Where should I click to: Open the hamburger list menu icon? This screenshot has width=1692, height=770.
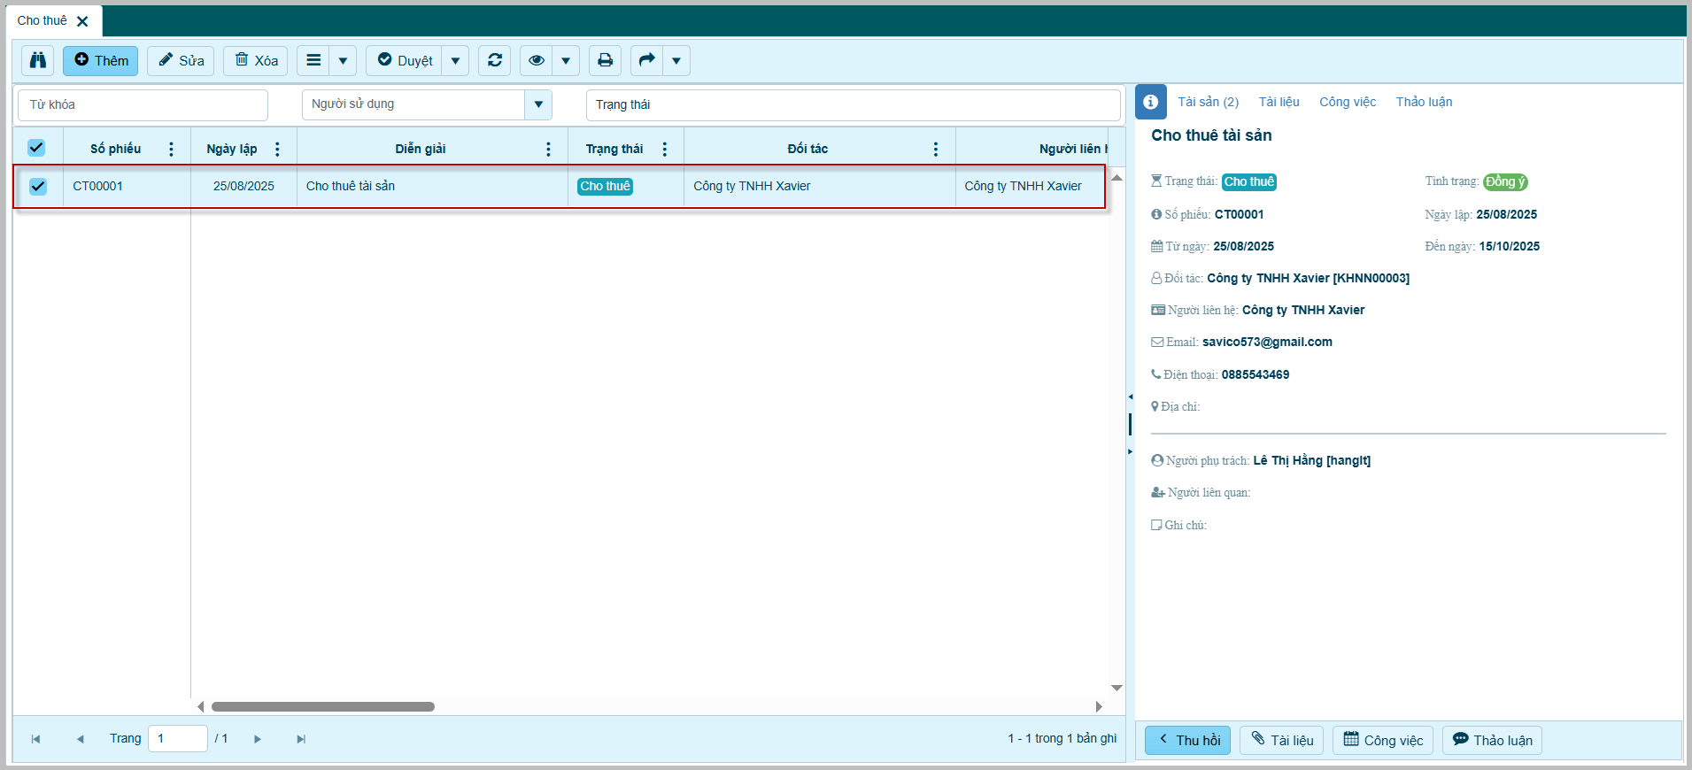pyautogui.click(x=313, y=60)
